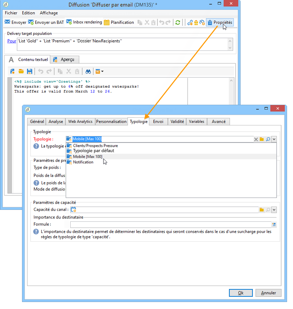Click the undo icon in editor toolbar
Image resolution: width=293 pixels, height=309 pixels.
pos(41,71)
